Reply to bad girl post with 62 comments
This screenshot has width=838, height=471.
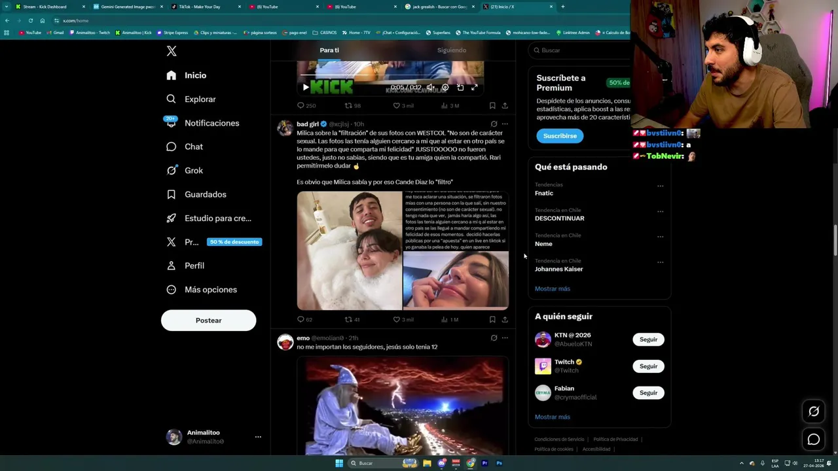click(x=305, y=319)
